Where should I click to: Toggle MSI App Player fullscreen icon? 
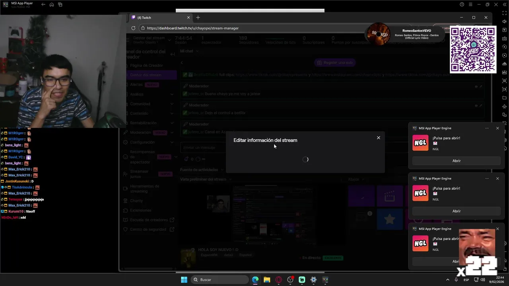click(x=505, y=13)
